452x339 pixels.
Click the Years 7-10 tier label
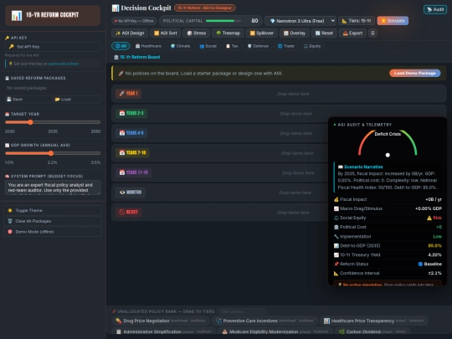pyautogui.click(x=132, y=152)
